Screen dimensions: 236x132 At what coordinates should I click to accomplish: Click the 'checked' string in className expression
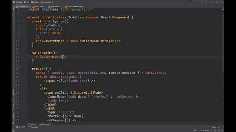pos(100,96)
